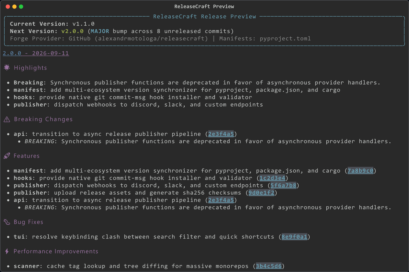409x272 pixels.
Task: Click the "ReleaseCraft Preview" window title
Action: (x=204, y=6)
